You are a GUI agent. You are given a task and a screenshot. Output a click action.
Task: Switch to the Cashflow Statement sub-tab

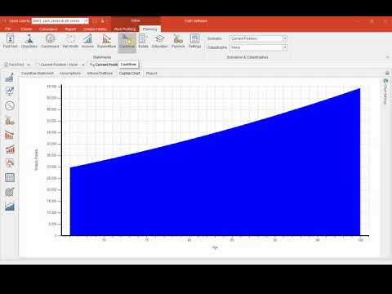38,73
